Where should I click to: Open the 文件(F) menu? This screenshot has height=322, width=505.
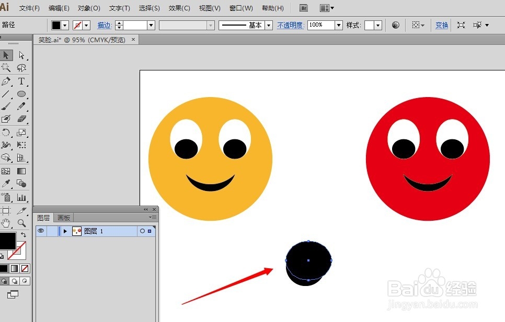click(29, 8)
